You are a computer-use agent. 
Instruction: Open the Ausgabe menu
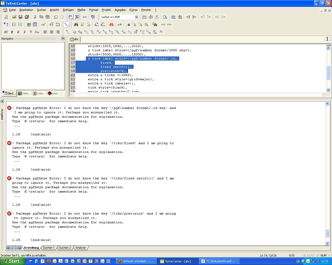(120, 10)
